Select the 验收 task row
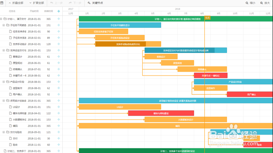The image size is (273, 153). click(31, 145)
